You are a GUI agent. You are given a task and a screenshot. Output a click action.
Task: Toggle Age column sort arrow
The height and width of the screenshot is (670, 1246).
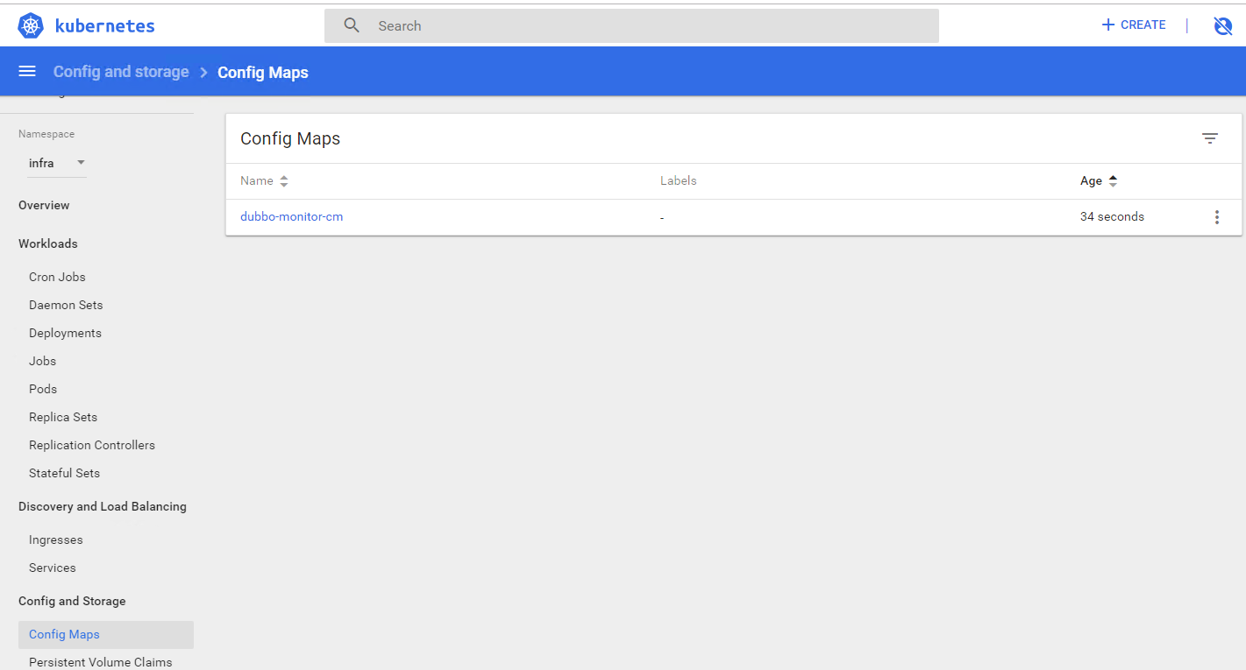click(1113, 181)
